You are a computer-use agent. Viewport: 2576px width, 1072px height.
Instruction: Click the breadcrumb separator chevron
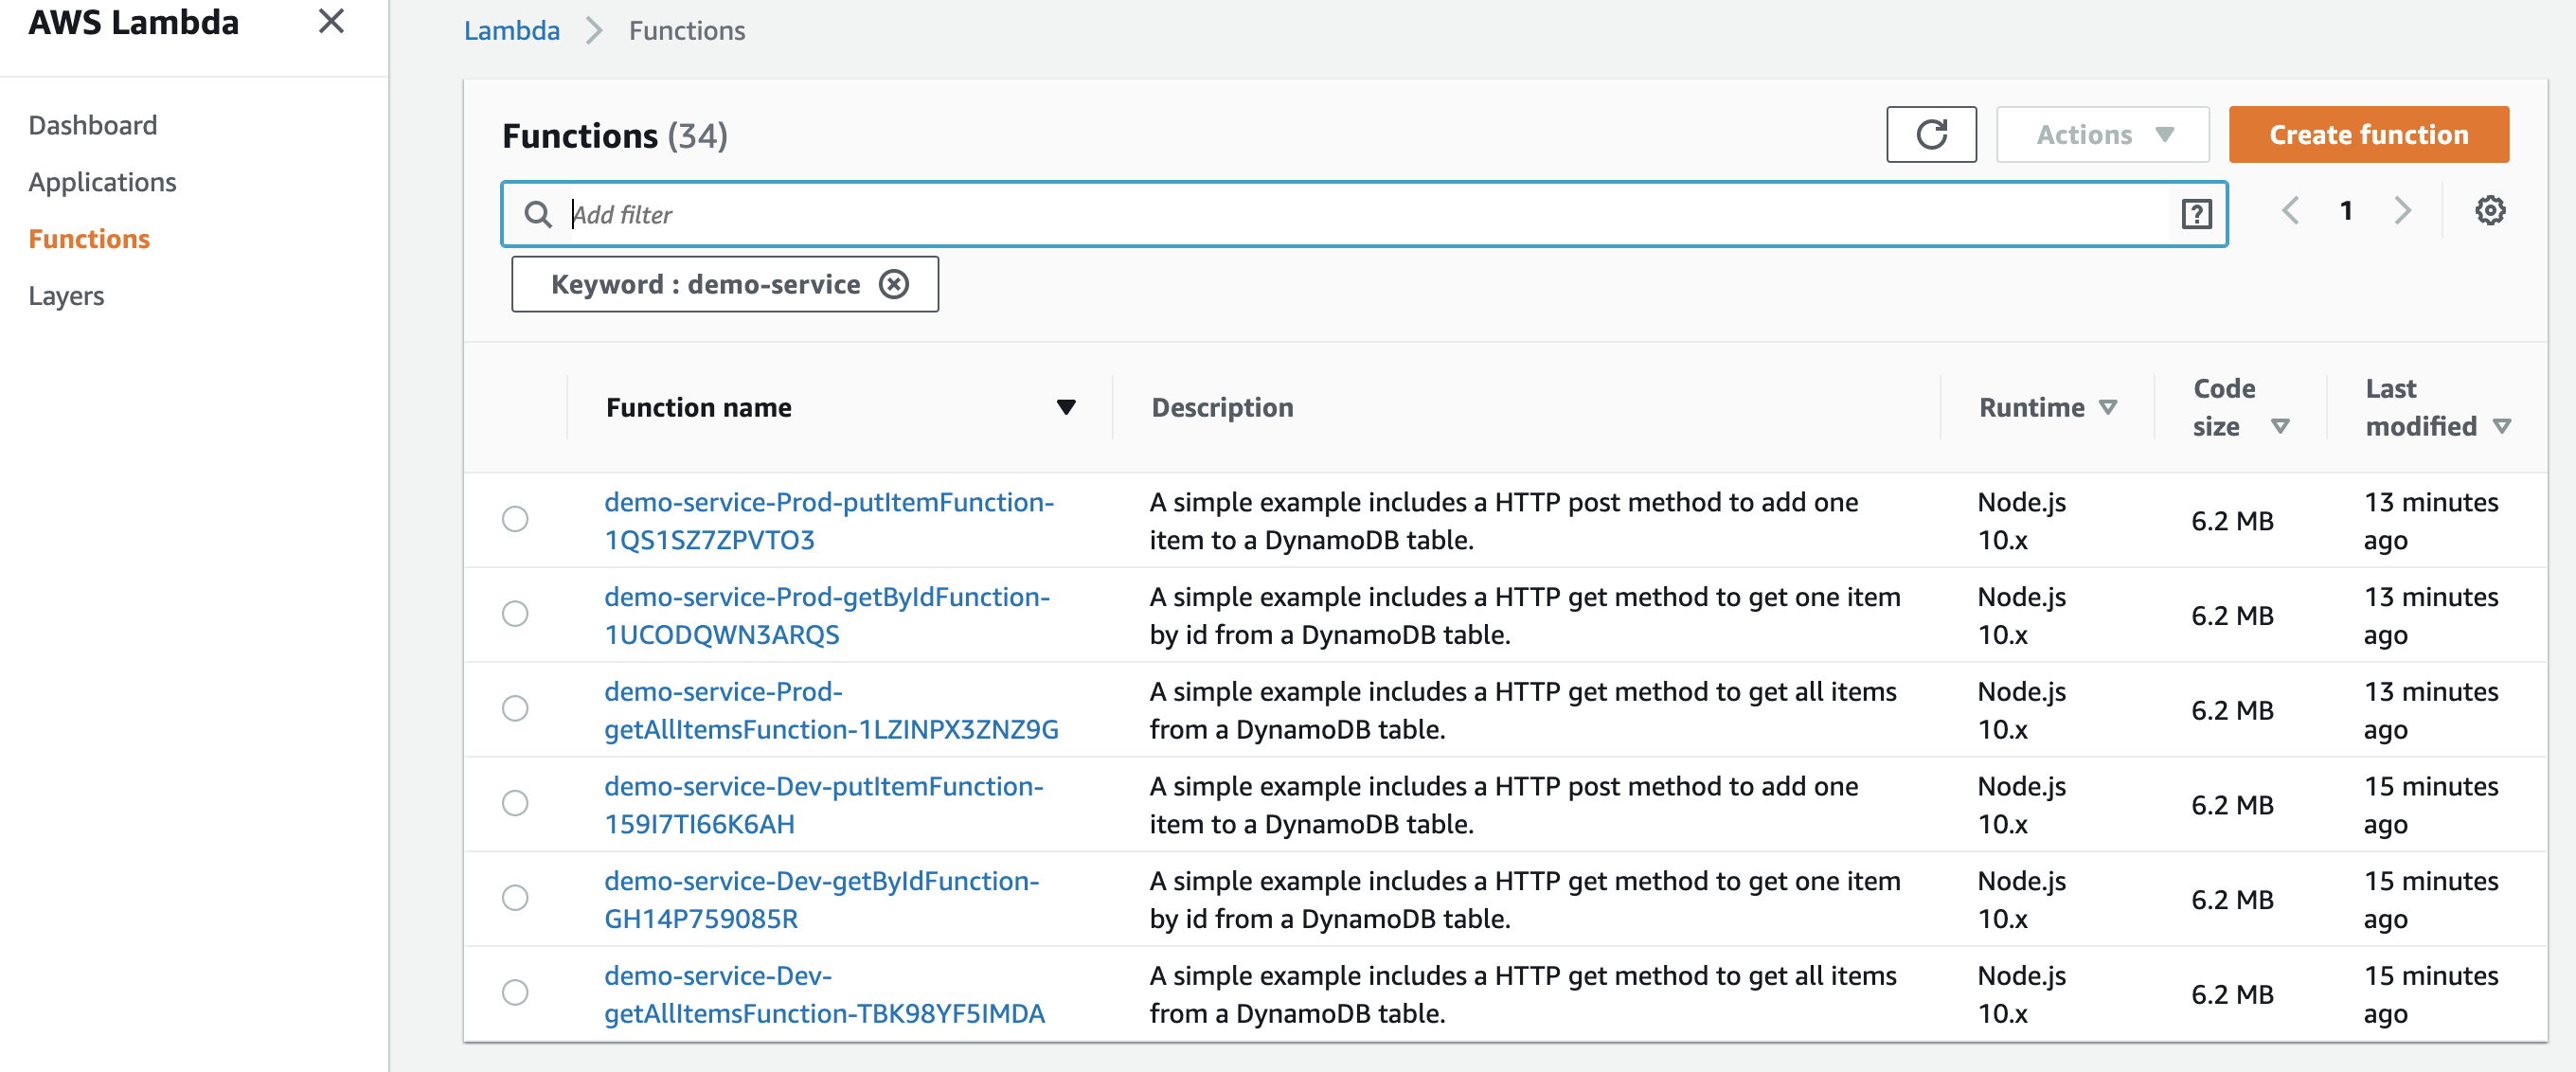pyautogui.click(x=594, y=31)
